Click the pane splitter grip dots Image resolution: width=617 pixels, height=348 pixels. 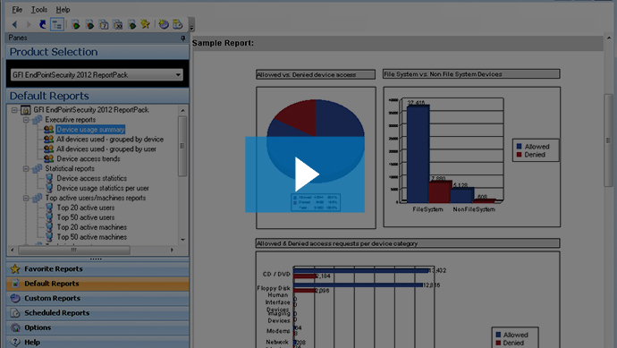[x=96, y=259]
